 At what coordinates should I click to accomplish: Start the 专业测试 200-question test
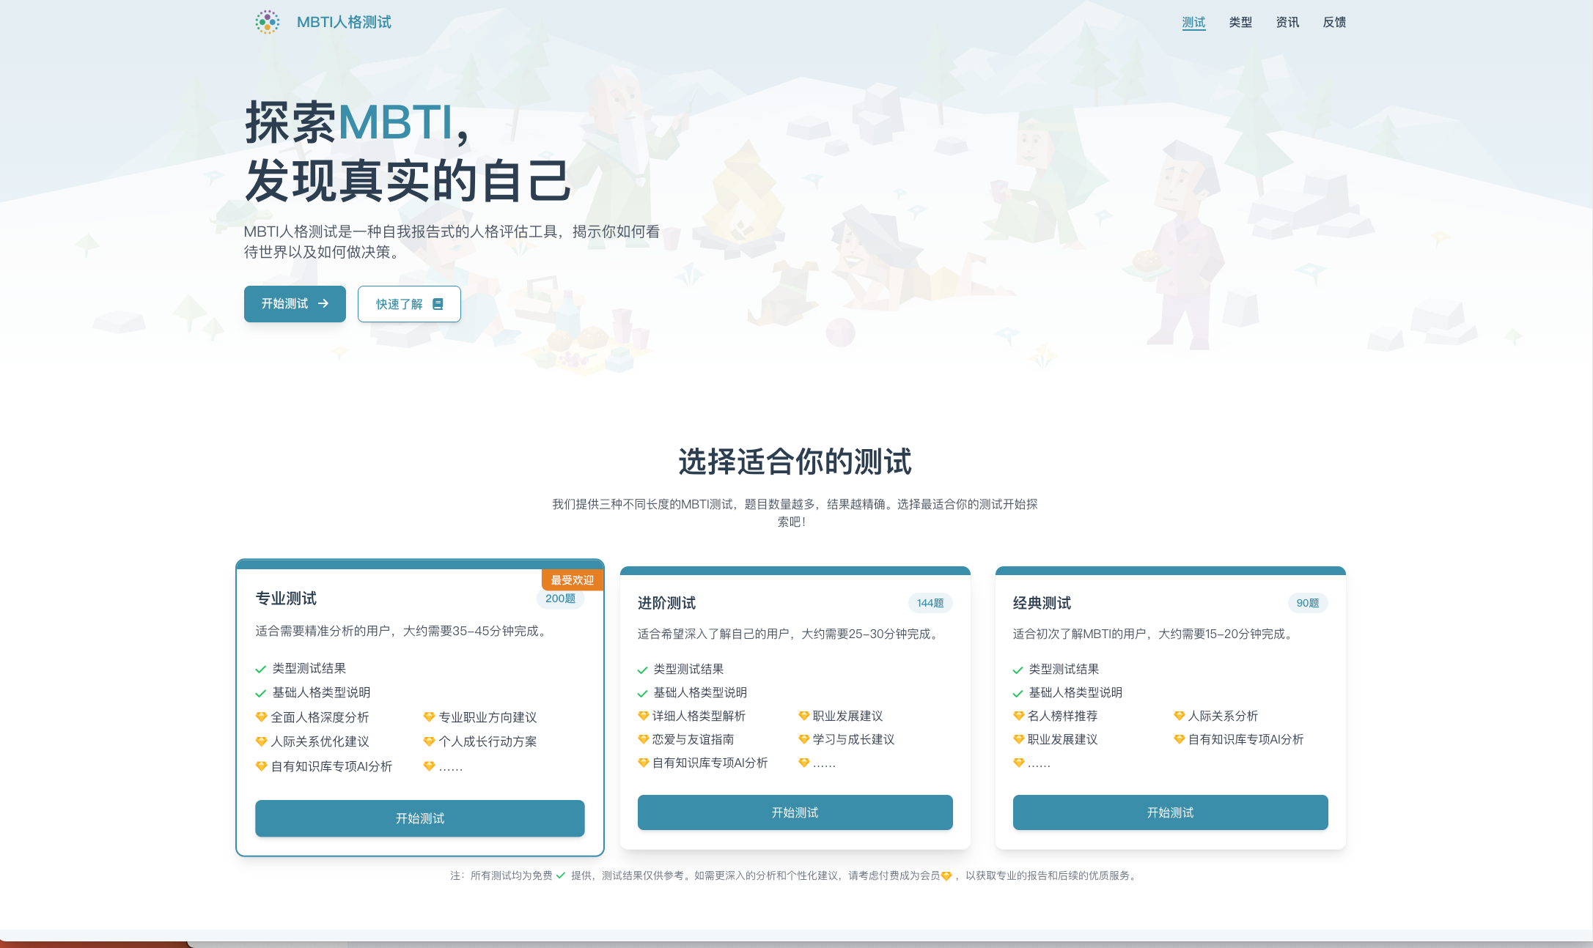(419, 818)
